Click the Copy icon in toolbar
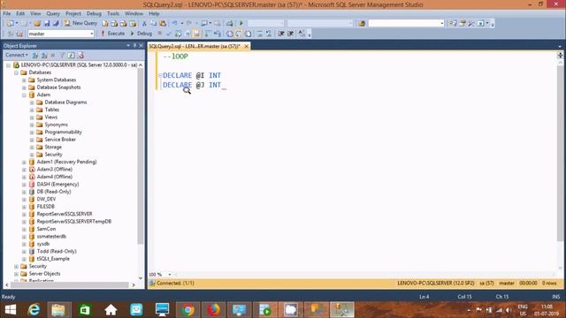 click(x=153, y=24)
